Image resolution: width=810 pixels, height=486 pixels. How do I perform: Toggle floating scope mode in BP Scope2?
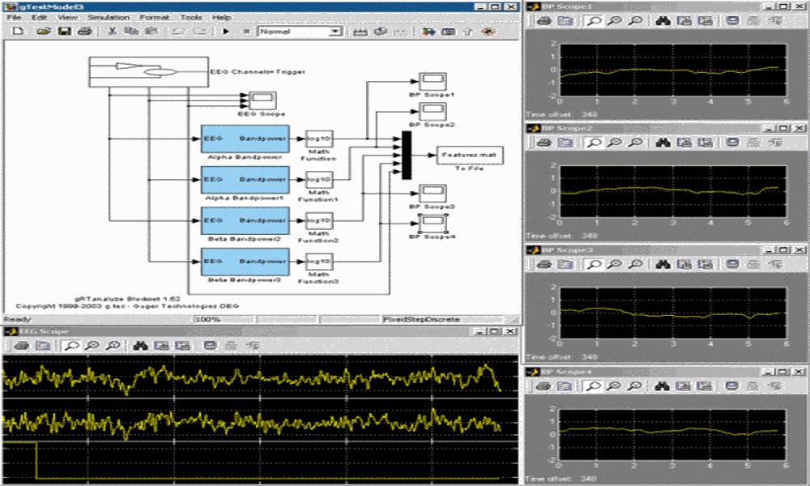(x=733, y=142)
